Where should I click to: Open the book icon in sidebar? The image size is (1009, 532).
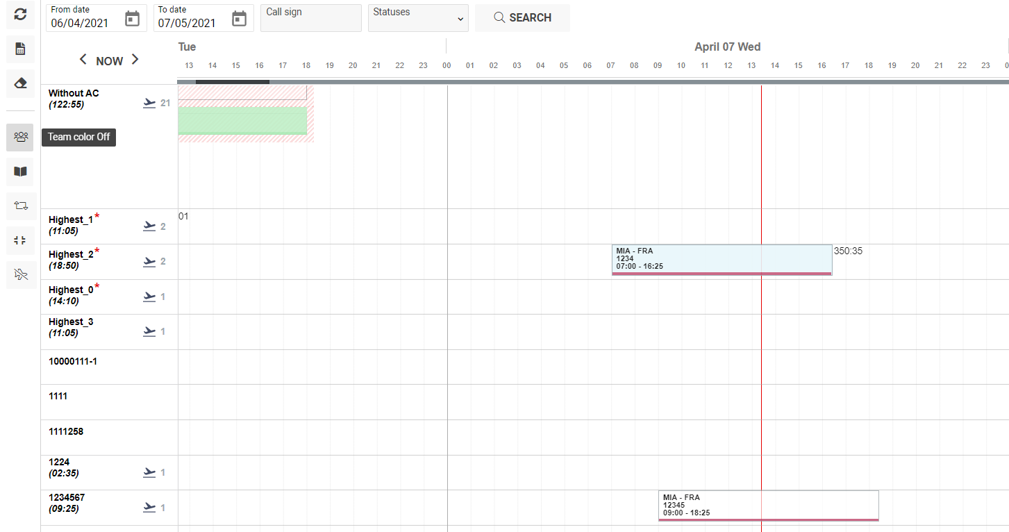[x=20, y=172]
